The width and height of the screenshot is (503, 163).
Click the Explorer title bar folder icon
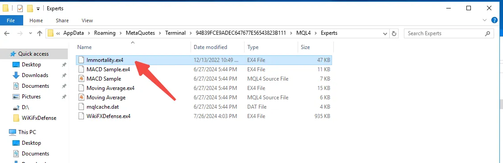point(5,8)
